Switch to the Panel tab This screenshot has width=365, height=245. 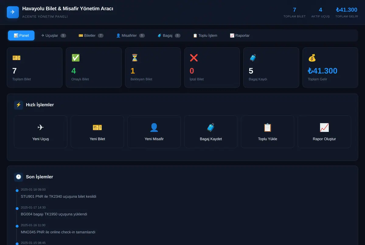click(21, 36)
